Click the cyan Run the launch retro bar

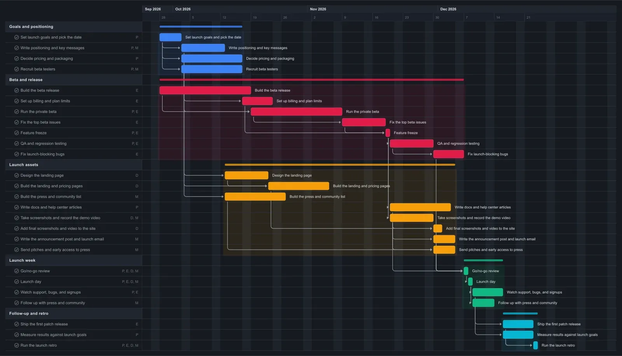(x=535, y=345)
